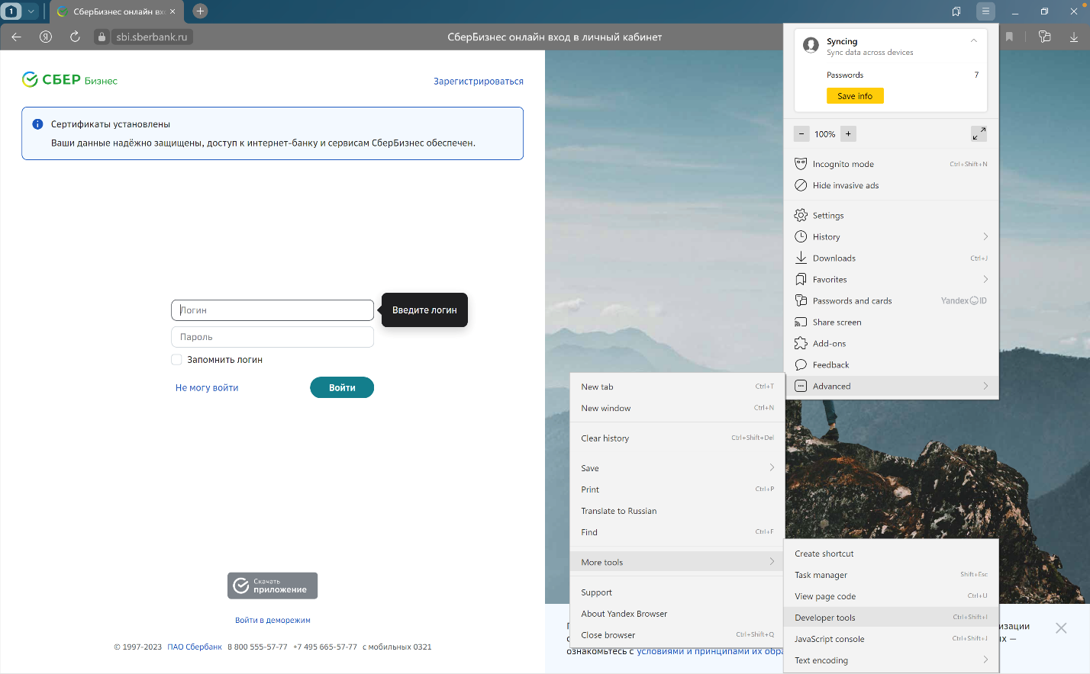1090x674 pixels.
Task: Tick the Запомнить логин checkbox
Action: pos(176,360)
